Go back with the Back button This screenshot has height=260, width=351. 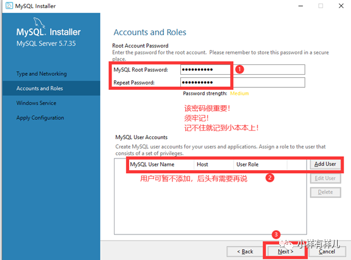pos(245,251)
